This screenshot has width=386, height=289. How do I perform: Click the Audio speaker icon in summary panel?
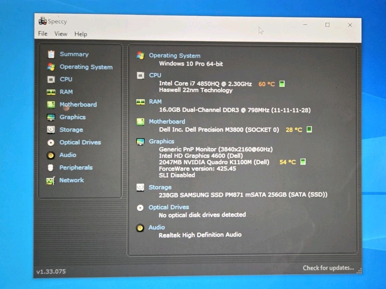(x=140, y=228)
